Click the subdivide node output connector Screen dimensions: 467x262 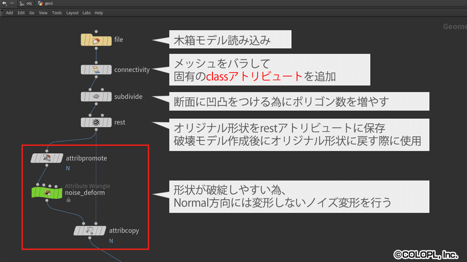pos(96,104)
